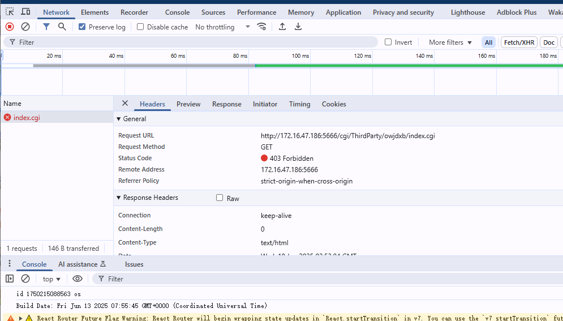This screenshot has width=563, height=321.
Task: Show the console sidebar icon
Action: pyautogui.click(x=10, y=279)
